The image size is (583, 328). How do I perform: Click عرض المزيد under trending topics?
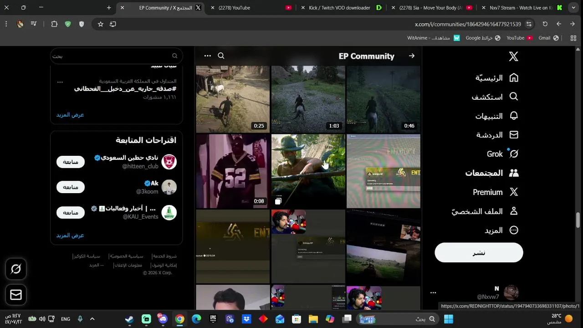coord(70,115)
